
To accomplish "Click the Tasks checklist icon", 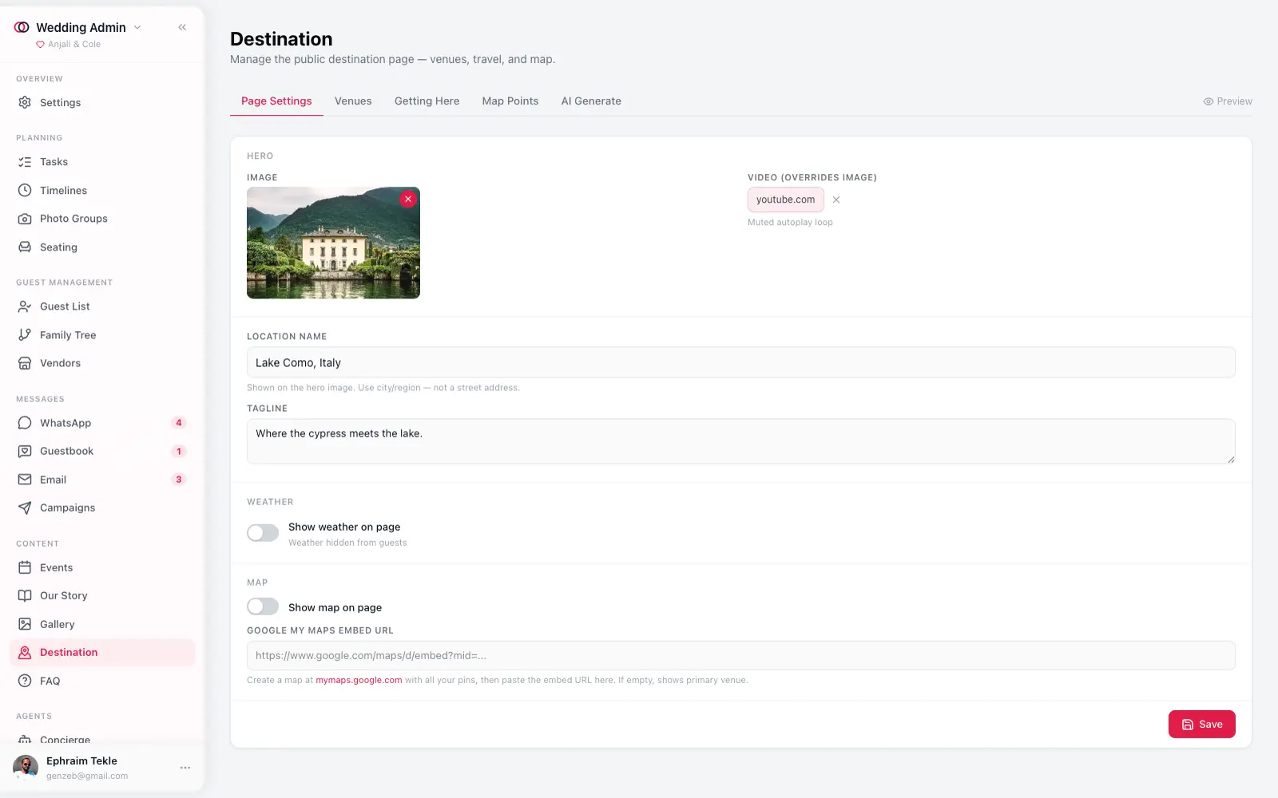I will 25,162.
